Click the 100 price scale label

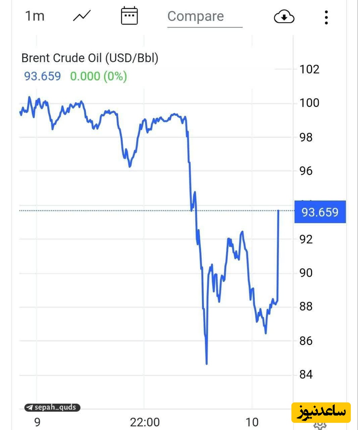(309, 103)
